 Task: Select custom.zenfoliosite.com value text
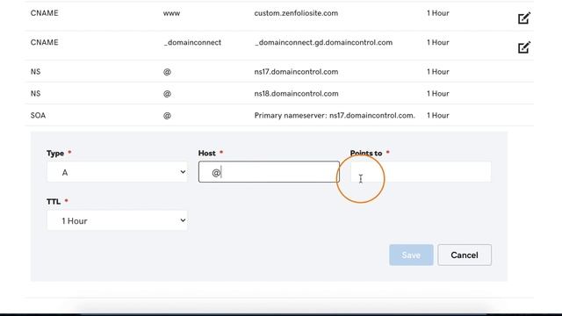[296, 13]
